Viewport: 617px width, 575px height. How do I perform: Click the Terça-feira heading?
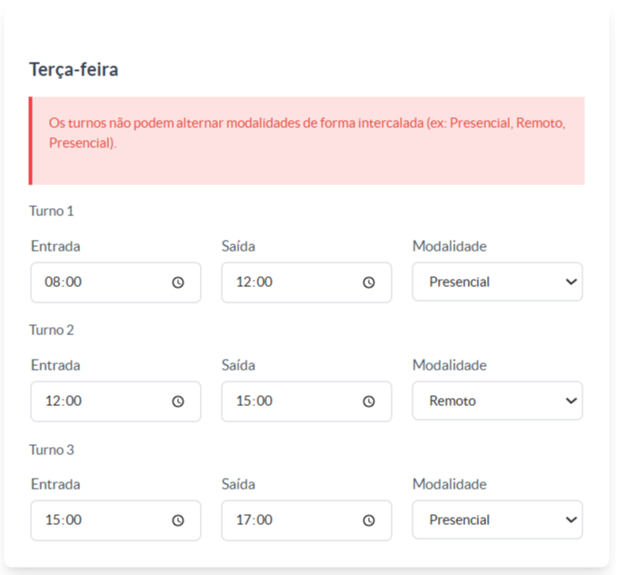tap(74, 70)
